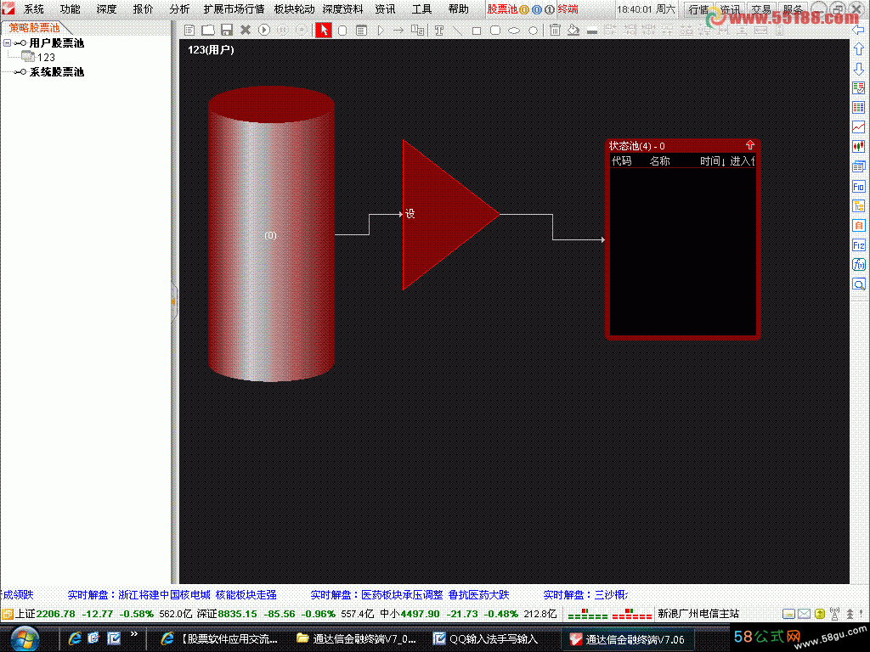Image resolution: width=870 pixels, height=652 pixels.
Task: Click the blue up arrow on right sidebar
Action: pos(858,49)
